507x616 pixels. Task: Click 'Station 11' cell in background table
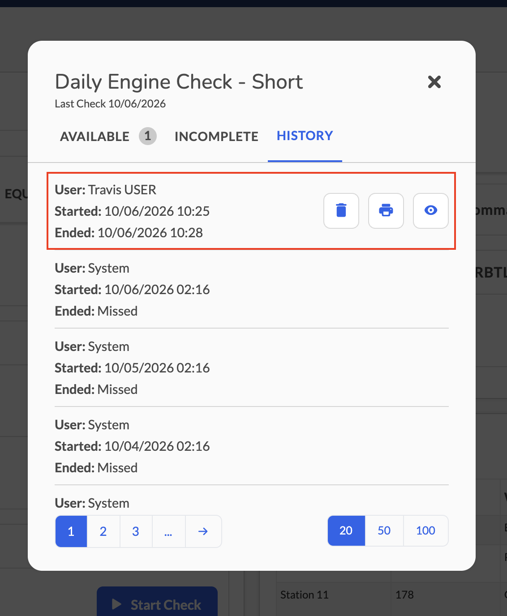click(x=305, y=595)
